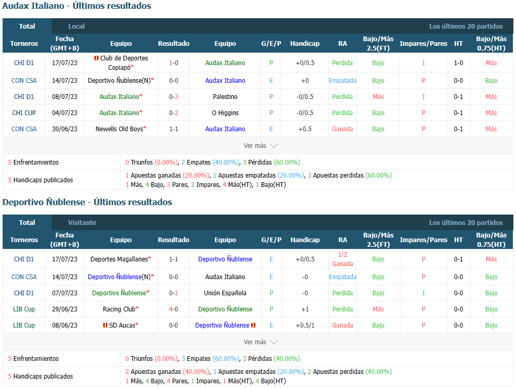Click the 0-3 result against Palestino
This screenshot has width=516, height=389.
pos(174,97)
